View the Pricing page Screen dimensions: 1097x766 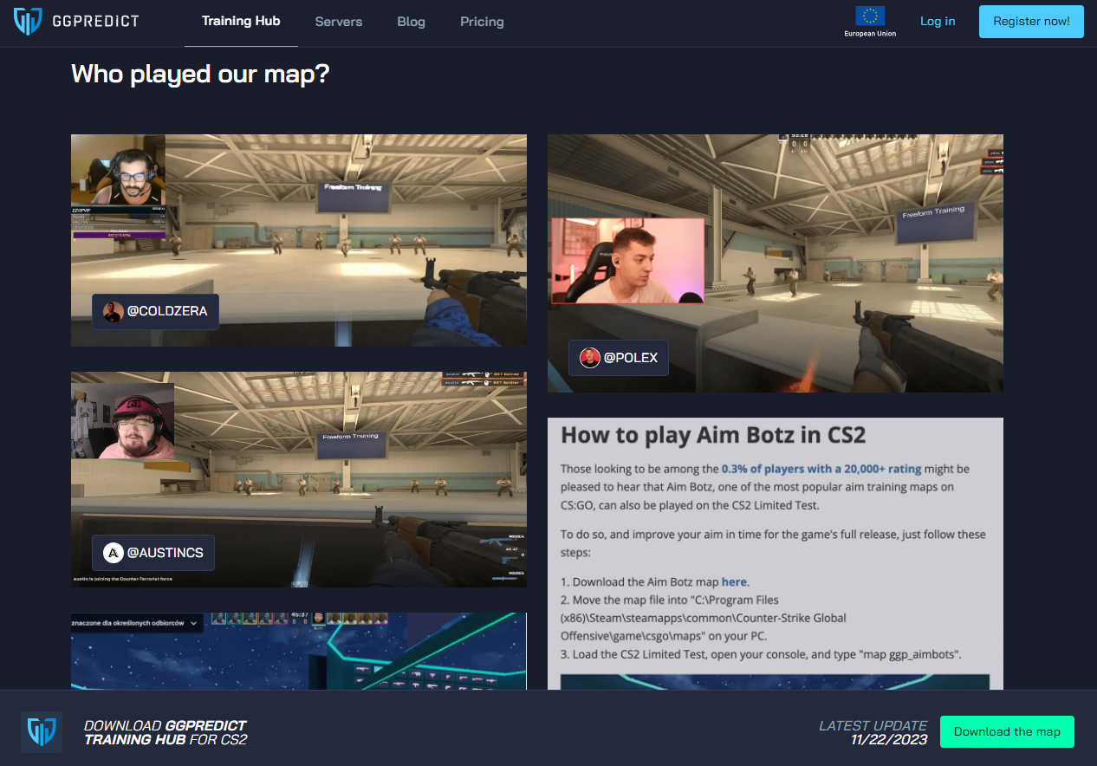coord(482,22)
